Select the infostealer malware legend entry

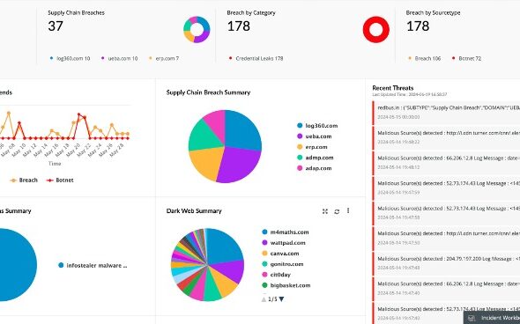click(93, 265)
